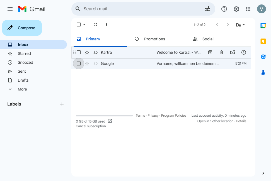The image size is (271, 181).
Task: Click the storage usage progress bar
Action: pos(104,116)
